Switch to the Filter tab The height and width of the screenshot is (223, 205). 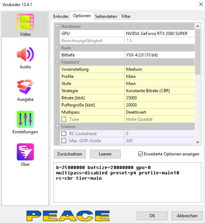[x=126, y=16]
